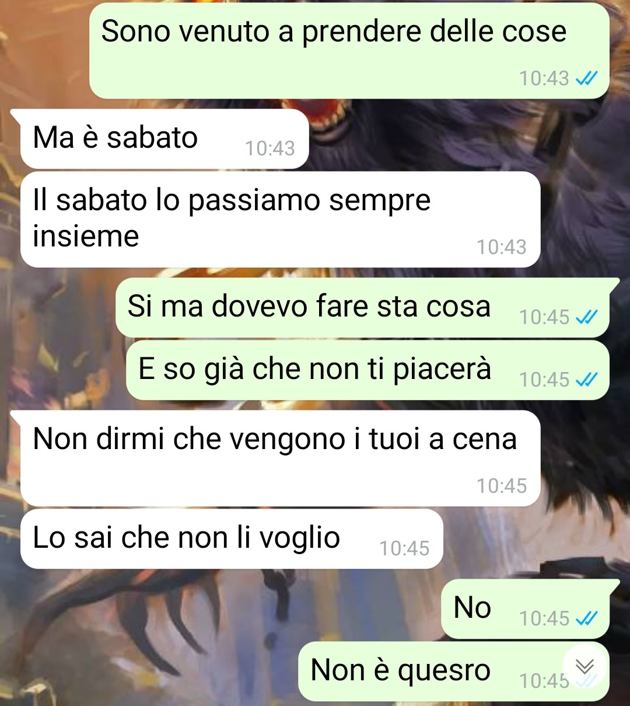Tap read ticks on 'E so già che non ti piacerà'
The image size is (630, 706).
tap(586, 380)
